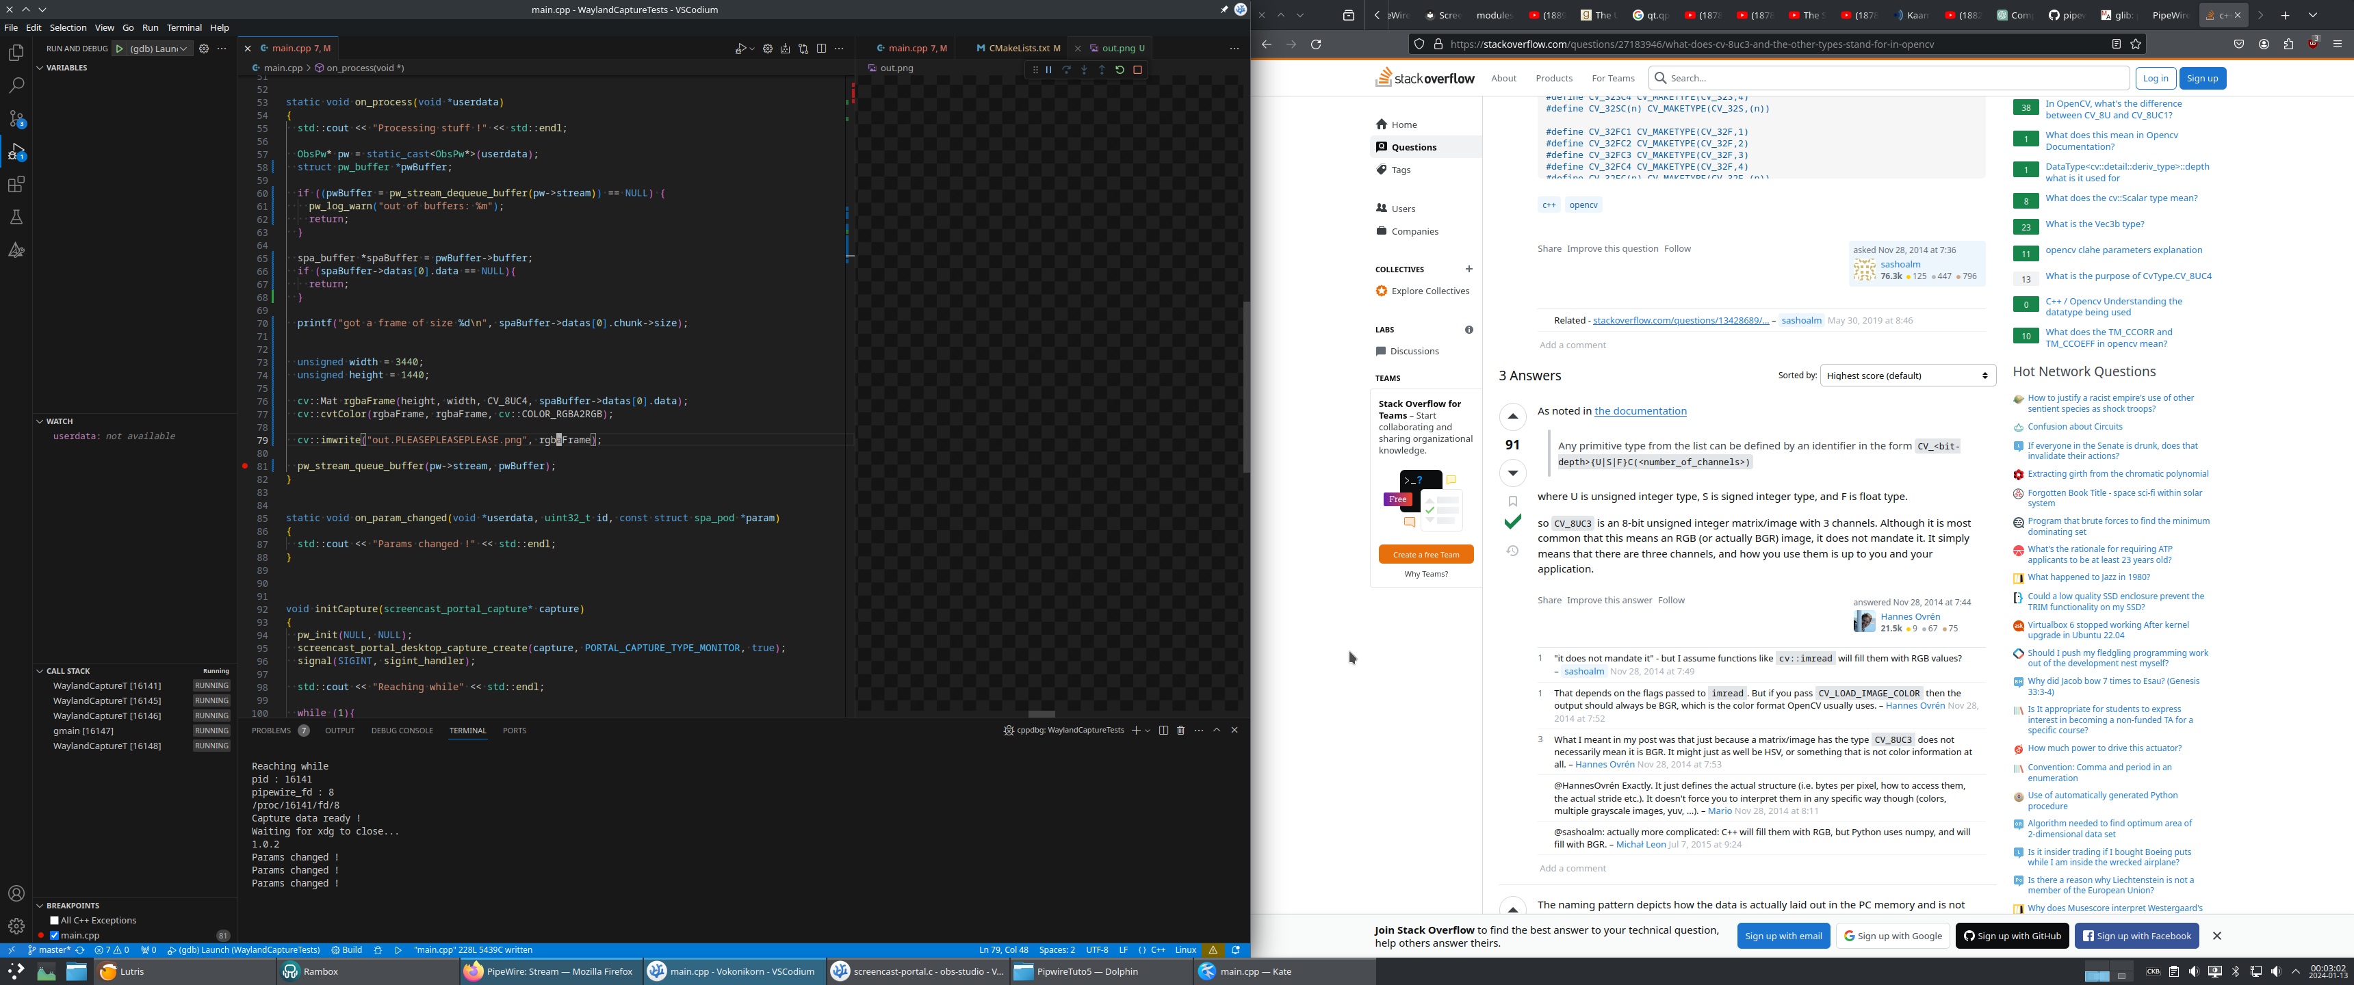Open the Search view in activity bar

click(x=16, y=86)
